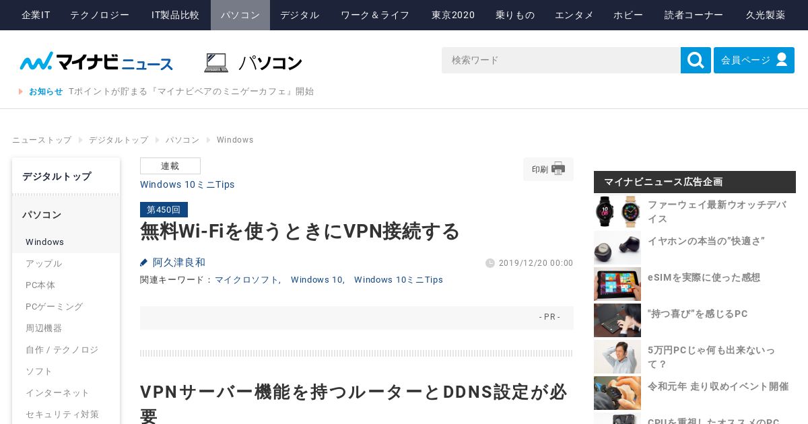Select インターネット in the sidebar

point(66,392)
